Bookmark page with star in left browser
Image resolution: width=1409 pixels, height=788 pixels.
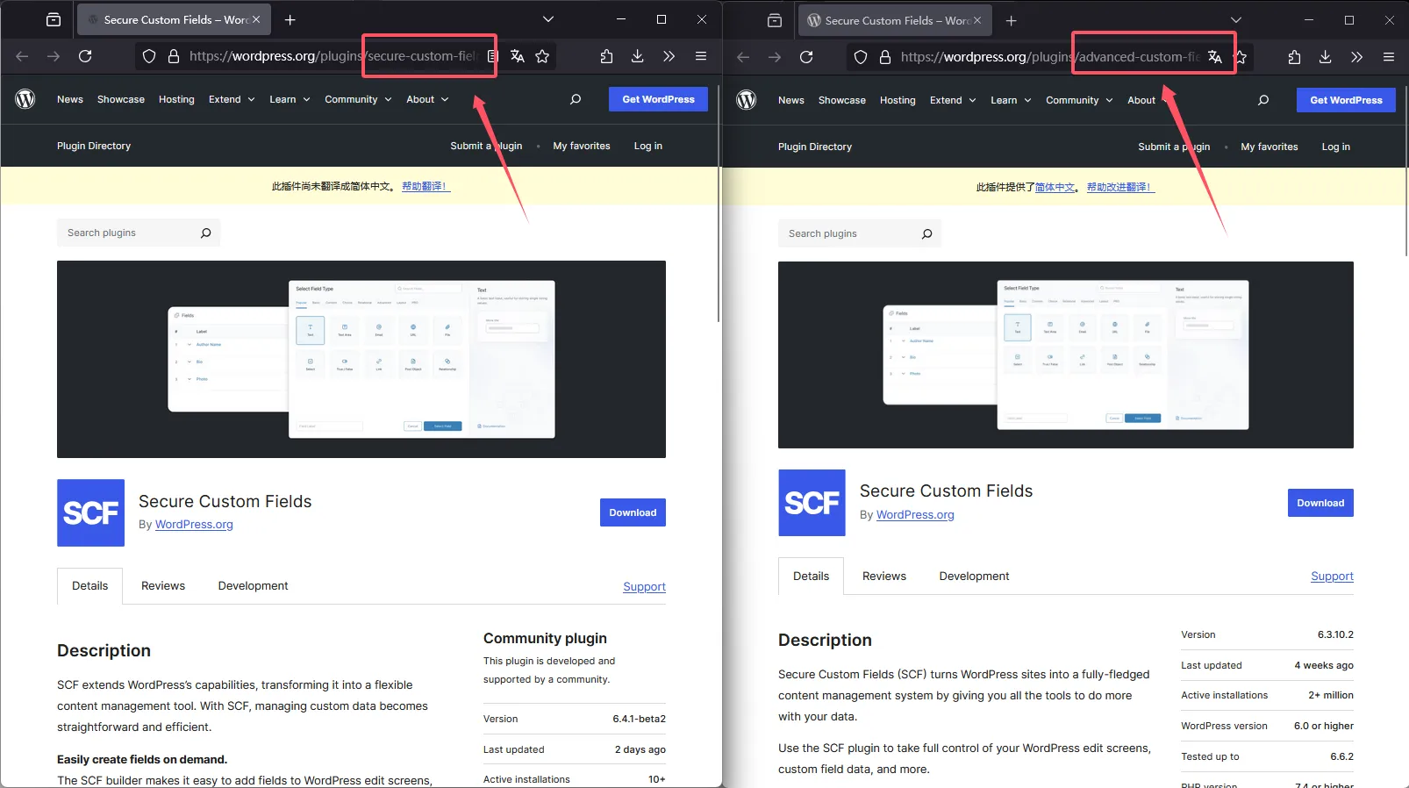pos(542,56)
